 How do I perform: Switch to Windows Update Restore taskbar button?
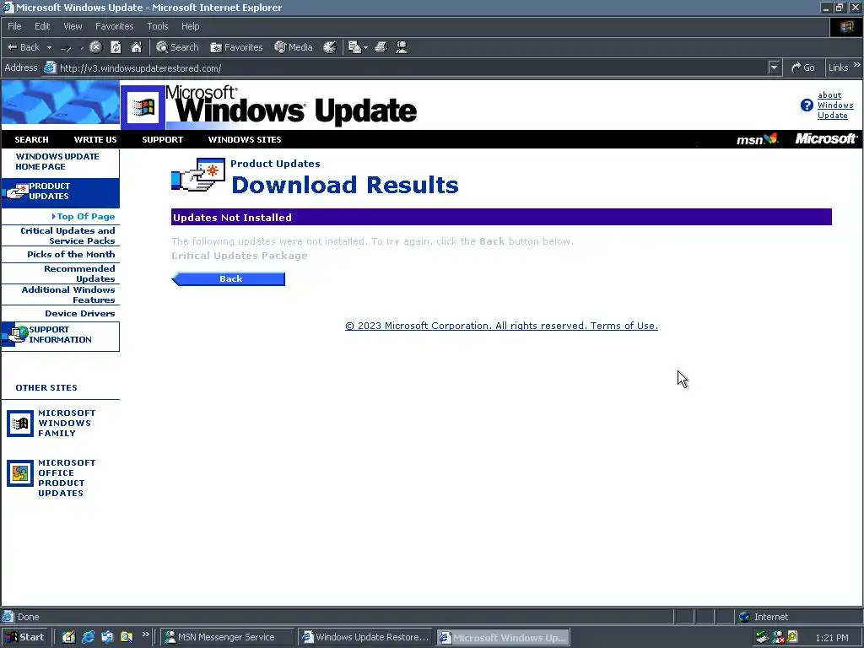365,638
